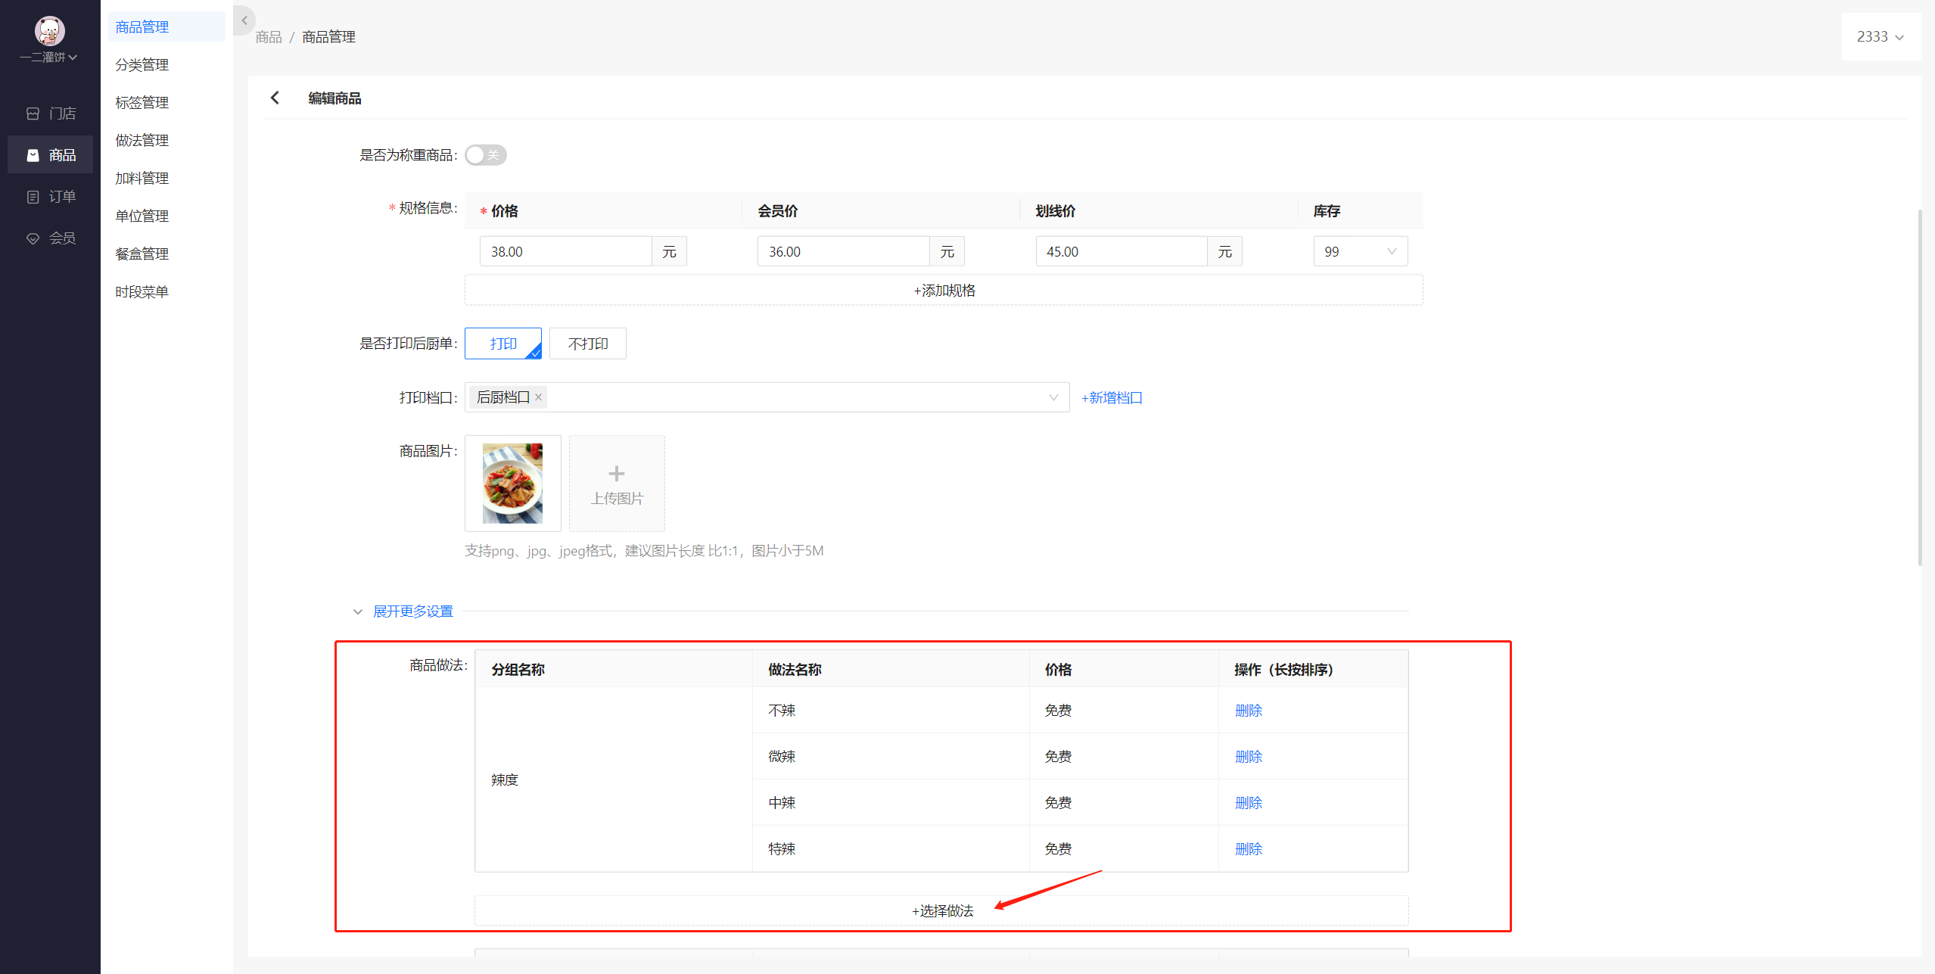
Task: Go back using the arrow beside 编辑商品
Action: point(275,98)
